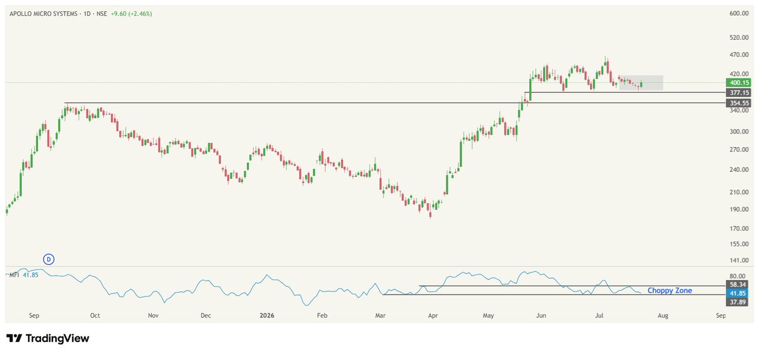Click the 2026 label on time axis
The width and height of the screenshot is (759, 354).
[267, 316]
